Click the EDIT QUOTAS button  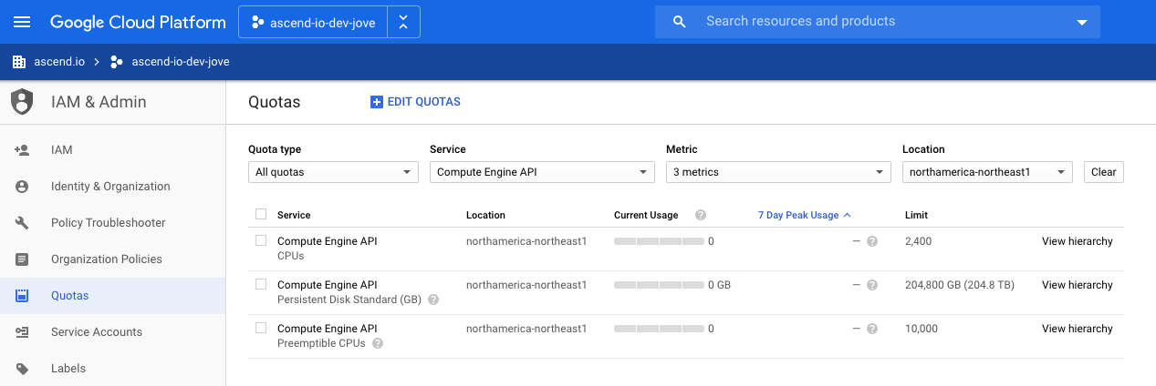pyautogui.click(x=415, y=102)
